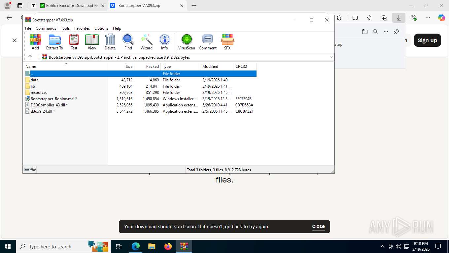Start VirusScan on the archive
This screenshot has width=449, height=253.
187,42
